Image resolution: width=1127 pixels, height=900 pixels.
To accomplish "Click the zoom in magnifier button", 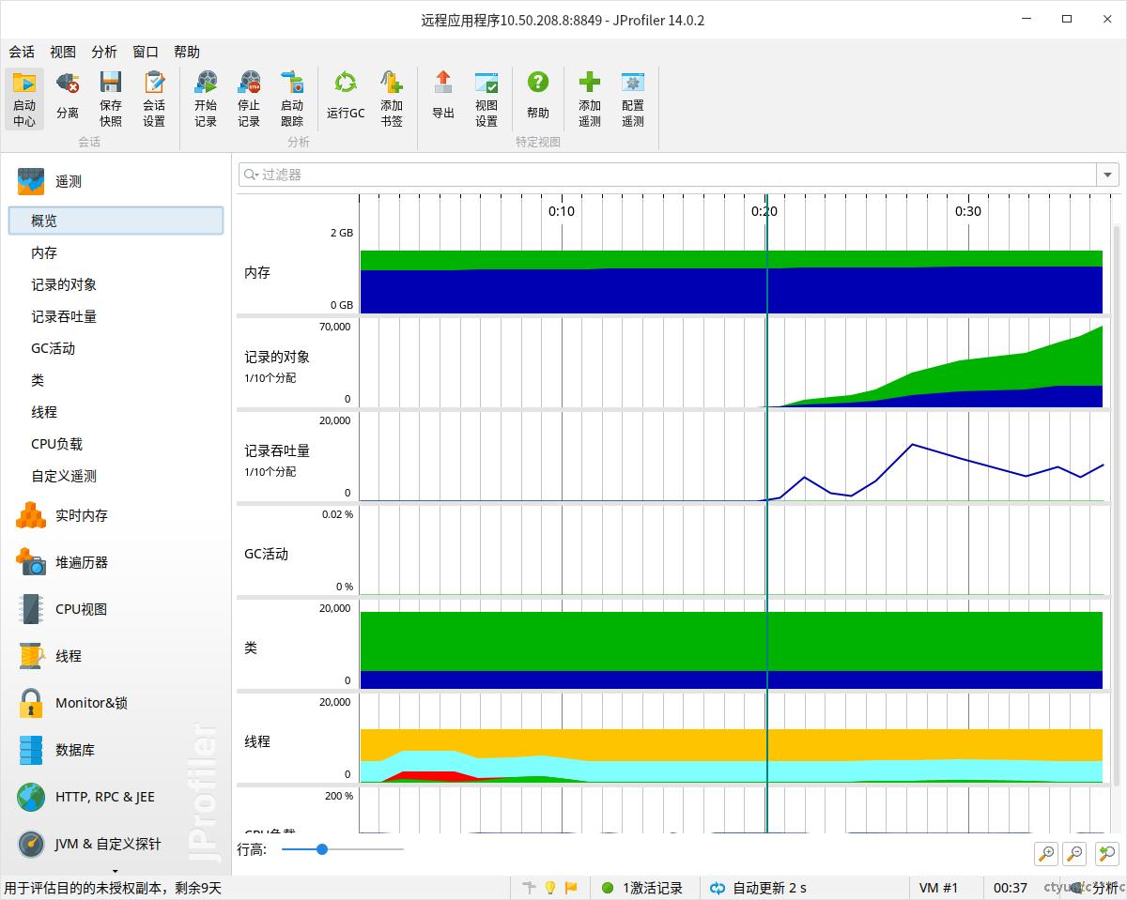I will [1045, 853].
